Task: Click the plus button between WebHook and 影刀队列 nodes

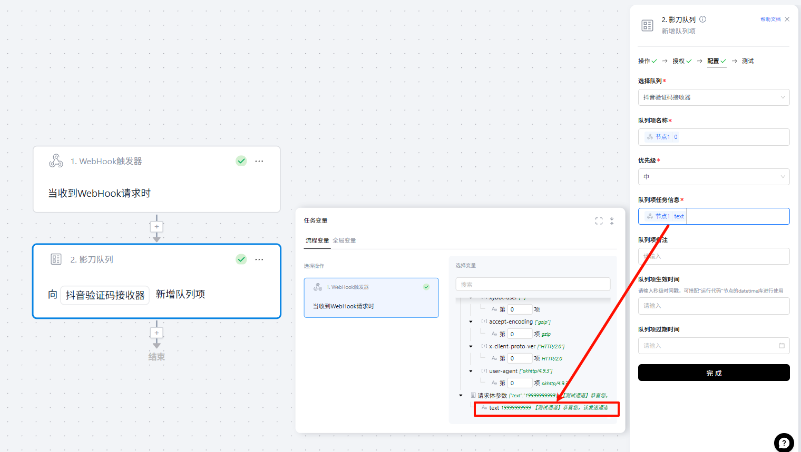Action: tap(157, 227)
